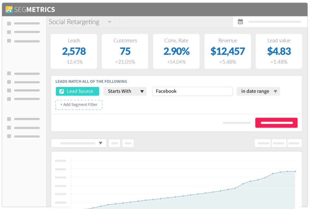Viewport: 310px width, 209px height.
Task: Expand the chart options dropdown above the graph
Action: (x=78, y=143)
